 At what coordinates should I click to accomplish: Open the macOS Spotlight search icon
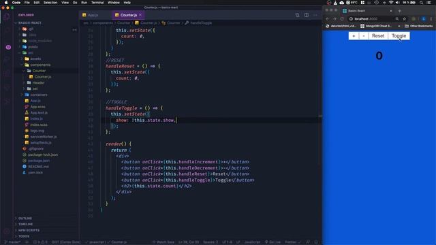[421, 3]
